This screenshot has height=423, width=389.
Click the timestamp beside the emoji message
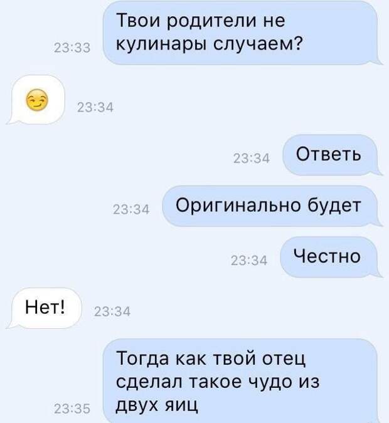coord(95,108)
